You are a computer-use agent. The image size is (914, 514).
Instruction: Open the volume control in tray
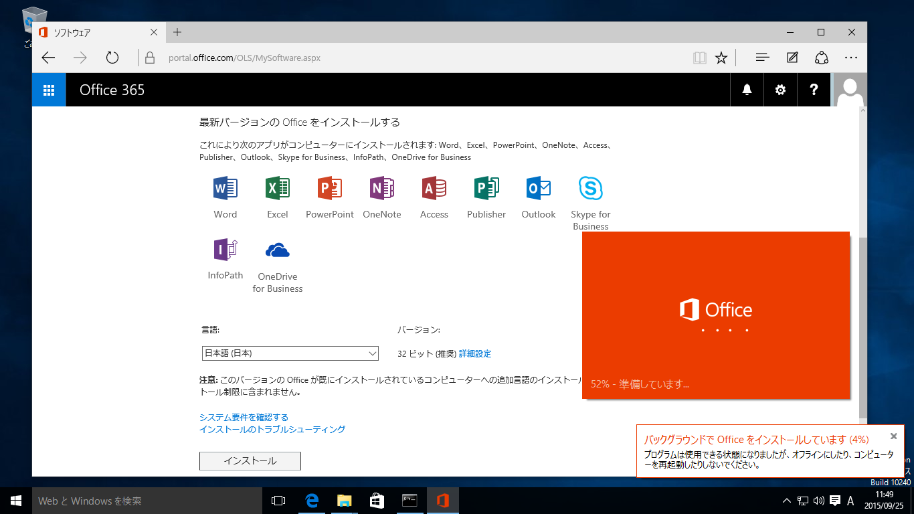pos(819,501)
